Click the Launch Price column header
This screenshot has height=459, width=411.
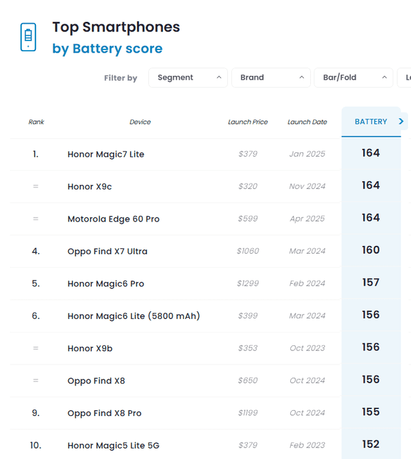click(248, 122)
